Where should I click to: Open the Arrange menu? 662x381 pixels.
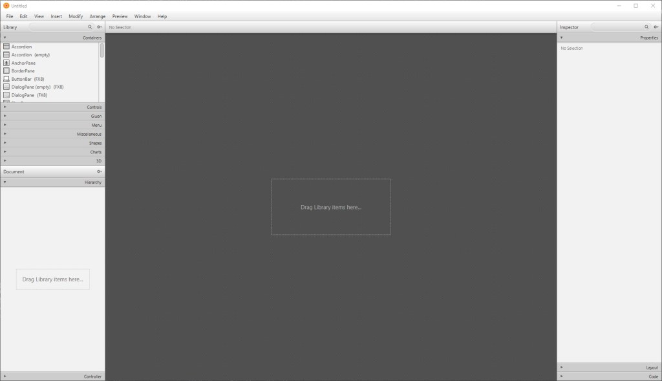tap(97, 16)
